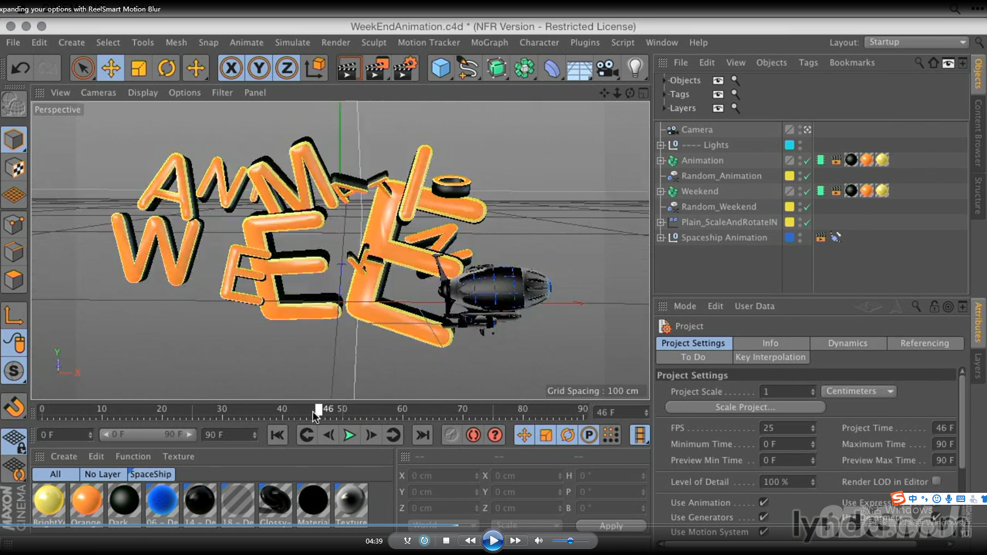Click the Coordinate System icon
The width and height of the screenshot is (987, 555).
click(x=315, y=69)
